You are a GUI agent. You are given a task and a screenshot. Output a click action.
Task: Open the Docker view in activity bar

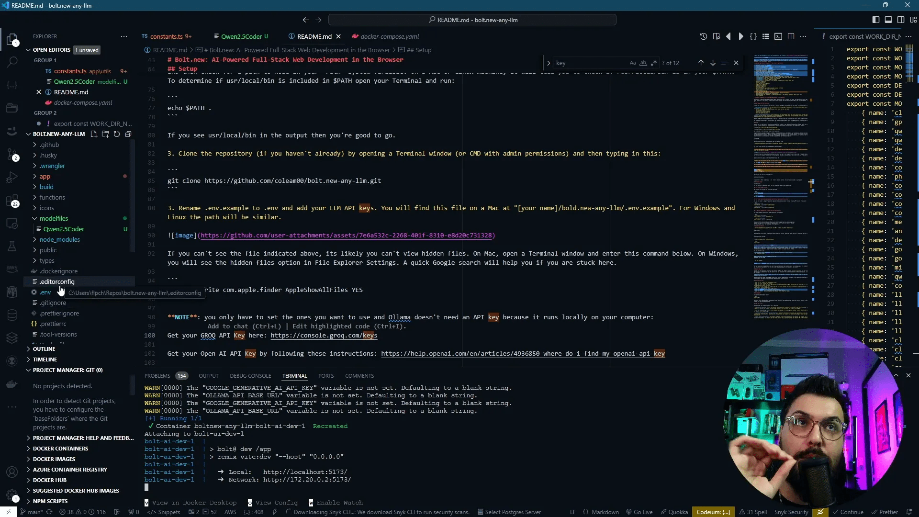point(12,384)
